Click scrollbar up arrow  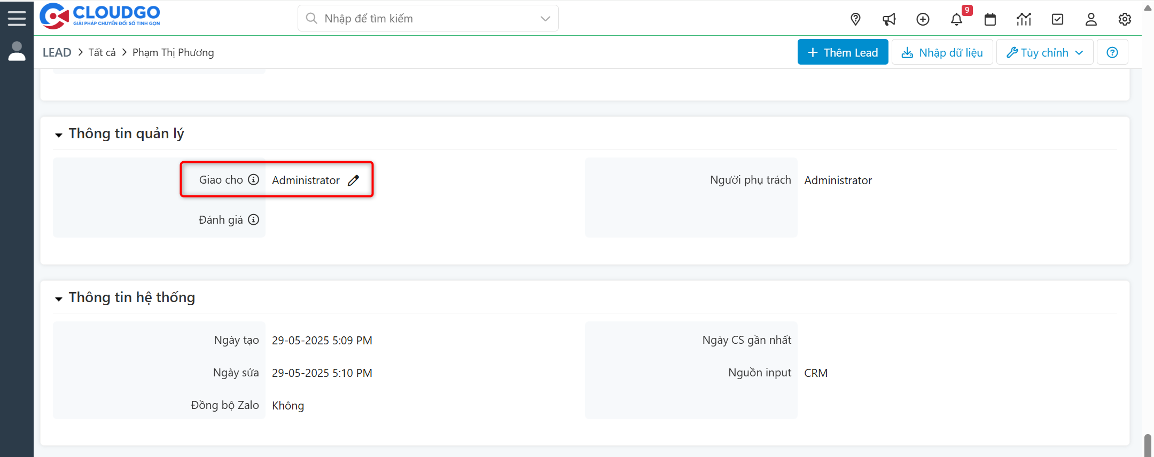pos(1148,7)
